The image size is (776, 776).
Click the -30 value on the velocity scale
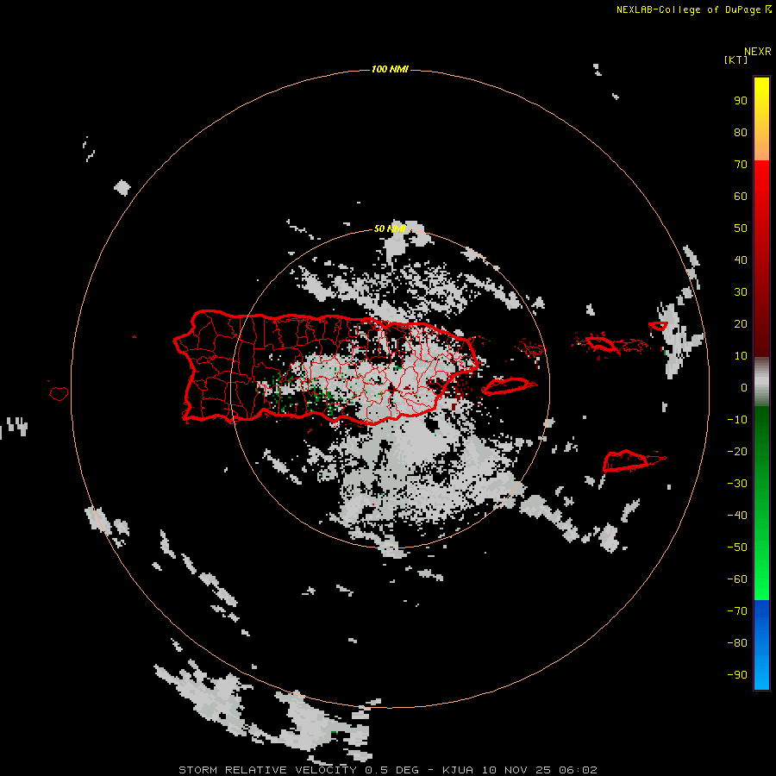coord(737,484)
